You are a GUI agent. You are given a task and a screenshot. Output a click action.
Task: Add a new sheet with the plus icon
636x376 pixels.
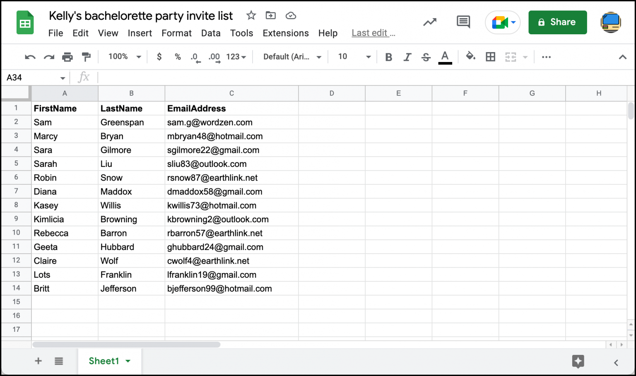pyautogui.click(x=38, y=361)
